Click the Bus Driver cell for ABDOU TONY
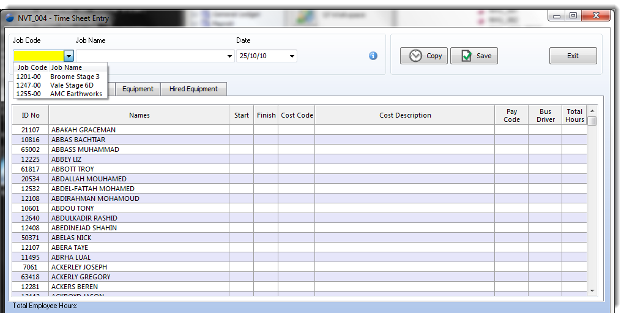This screenshot has height=313, width=624. pyautogui.click(x=545, y=208)
